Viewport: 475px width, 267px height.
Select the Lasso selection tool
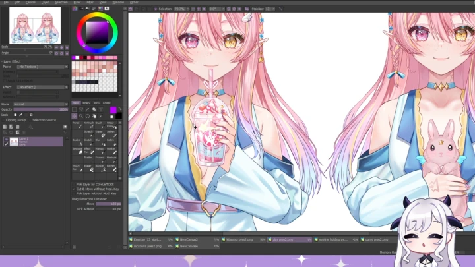[81, 109]
